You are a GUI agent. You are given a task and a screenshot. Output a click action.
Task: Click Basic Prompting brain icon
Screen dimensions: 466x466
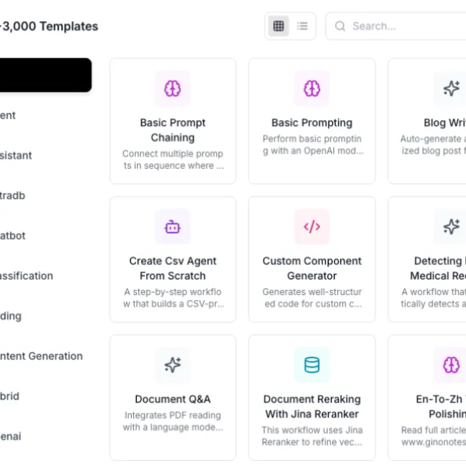tap(312, 89)
